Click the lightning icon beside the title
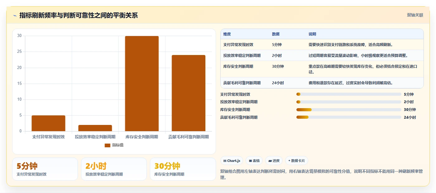This screenshot has width=436, height=193. (15, 16)
